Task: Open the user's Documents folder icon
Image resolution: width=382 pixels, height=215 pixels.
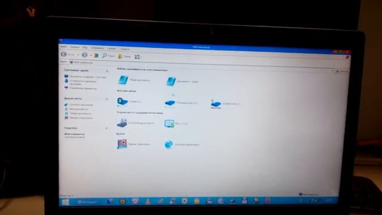Action: tap(171, 81)
